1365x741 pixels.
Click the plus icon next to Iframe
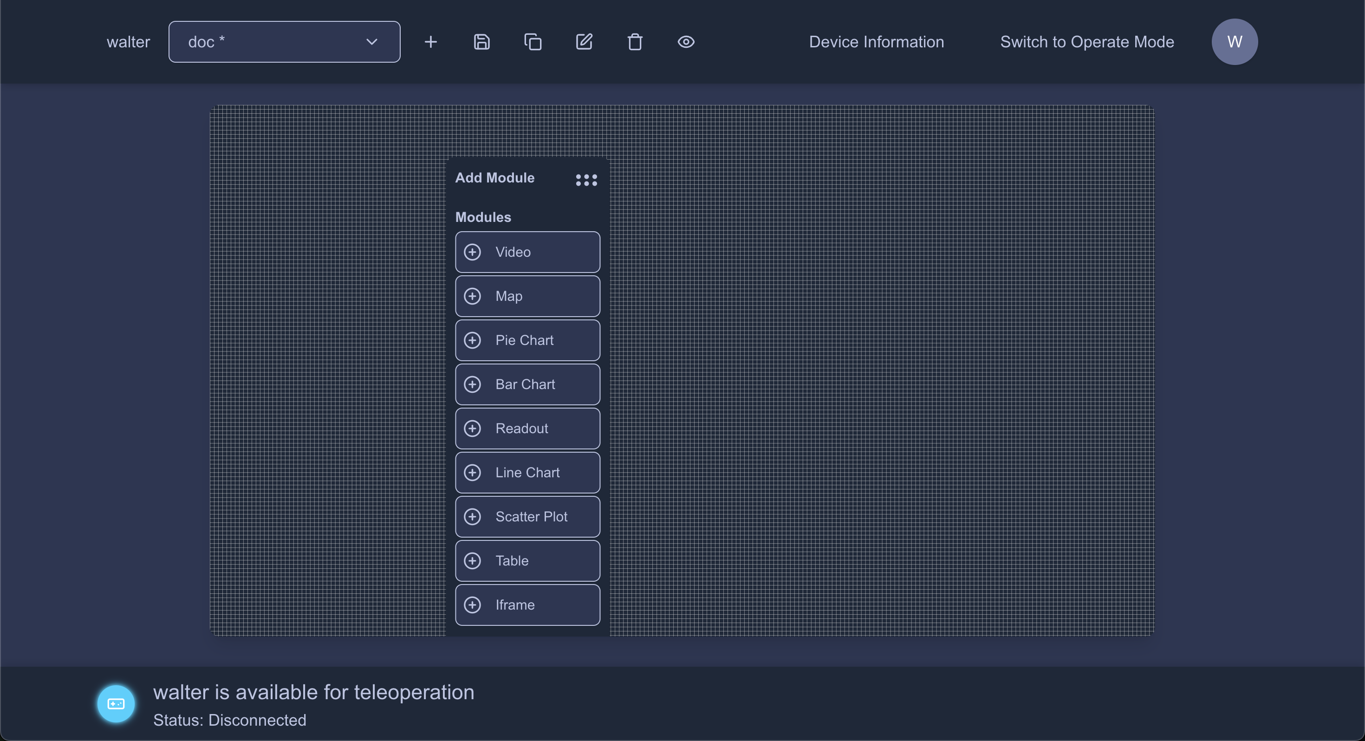472,605
